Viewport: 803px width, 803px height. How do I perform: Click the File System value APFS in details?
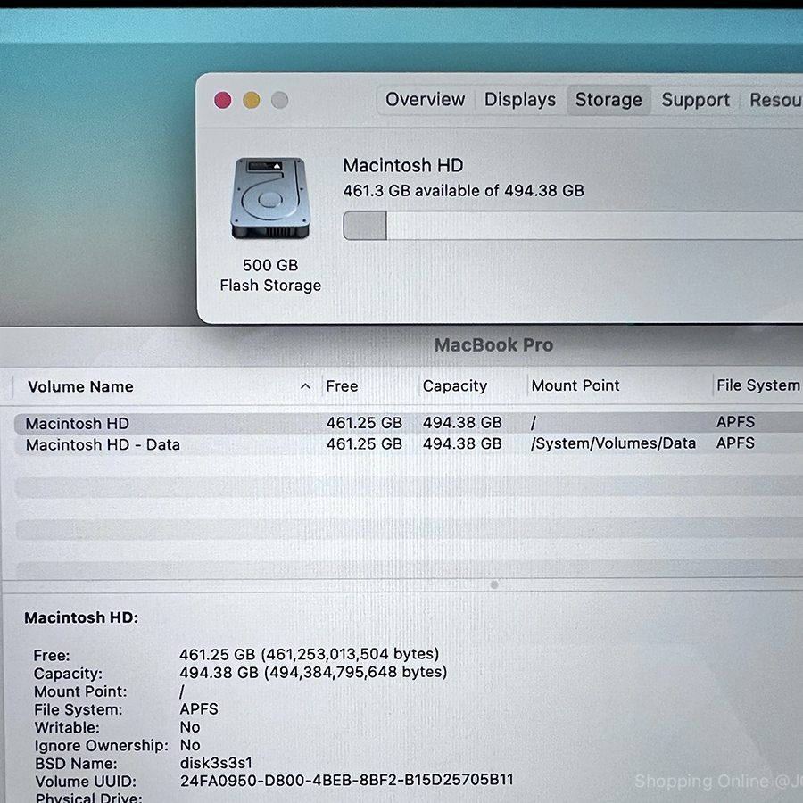coord(199,708)
